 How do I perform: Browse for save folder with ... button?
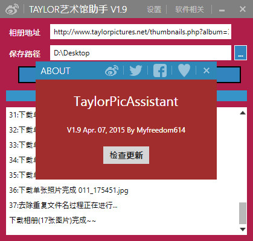(x=240, y=53)
